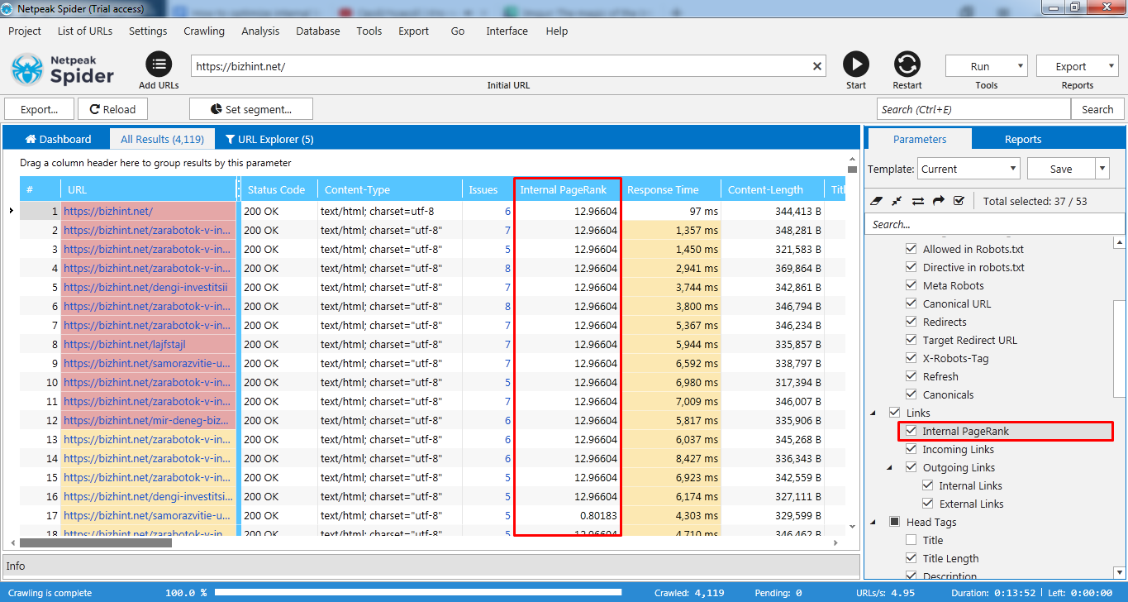Click the left arrow of the horizontal scrollbar
Viewport: 1128px width, 602px height.
[11, 543]
